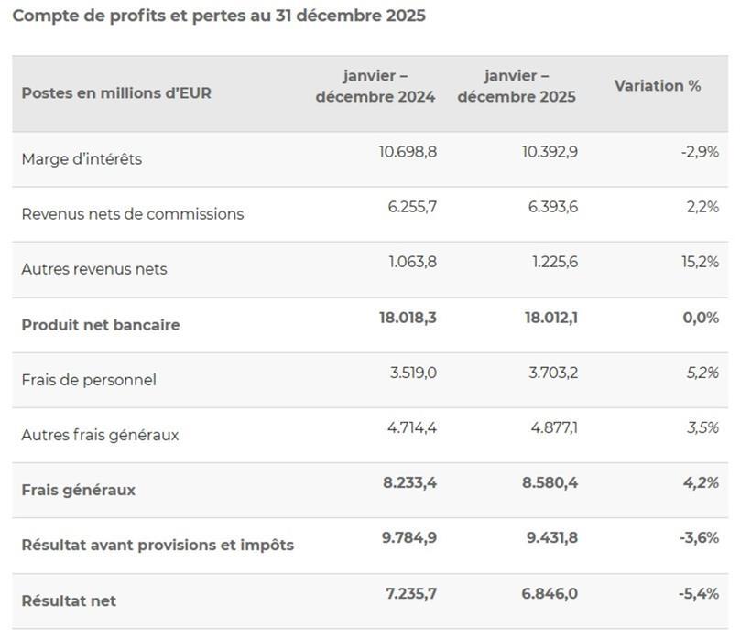Click the 'Frais de personnel' row label
The width and height of the screenshot is (751, 638).
(89, 380)
